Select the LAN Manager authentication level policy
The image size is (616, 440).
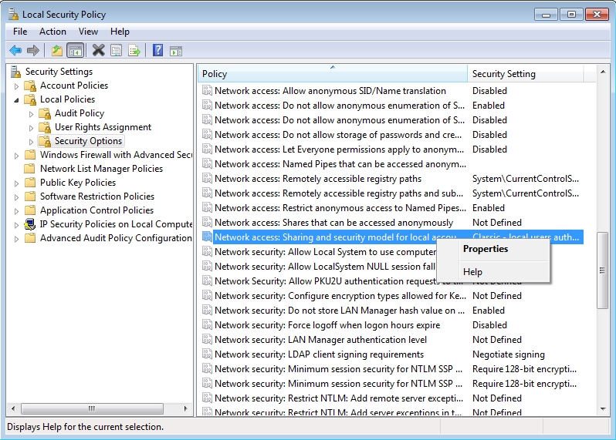coord(320,340)
